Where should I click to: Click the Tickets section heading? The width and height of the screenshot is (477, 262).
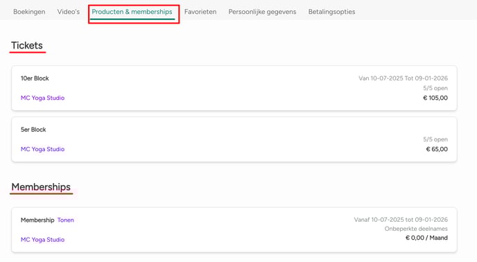[x=27, y=45]
